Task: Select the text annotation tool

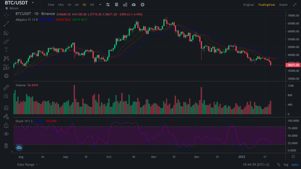Action: click(6, 50)
